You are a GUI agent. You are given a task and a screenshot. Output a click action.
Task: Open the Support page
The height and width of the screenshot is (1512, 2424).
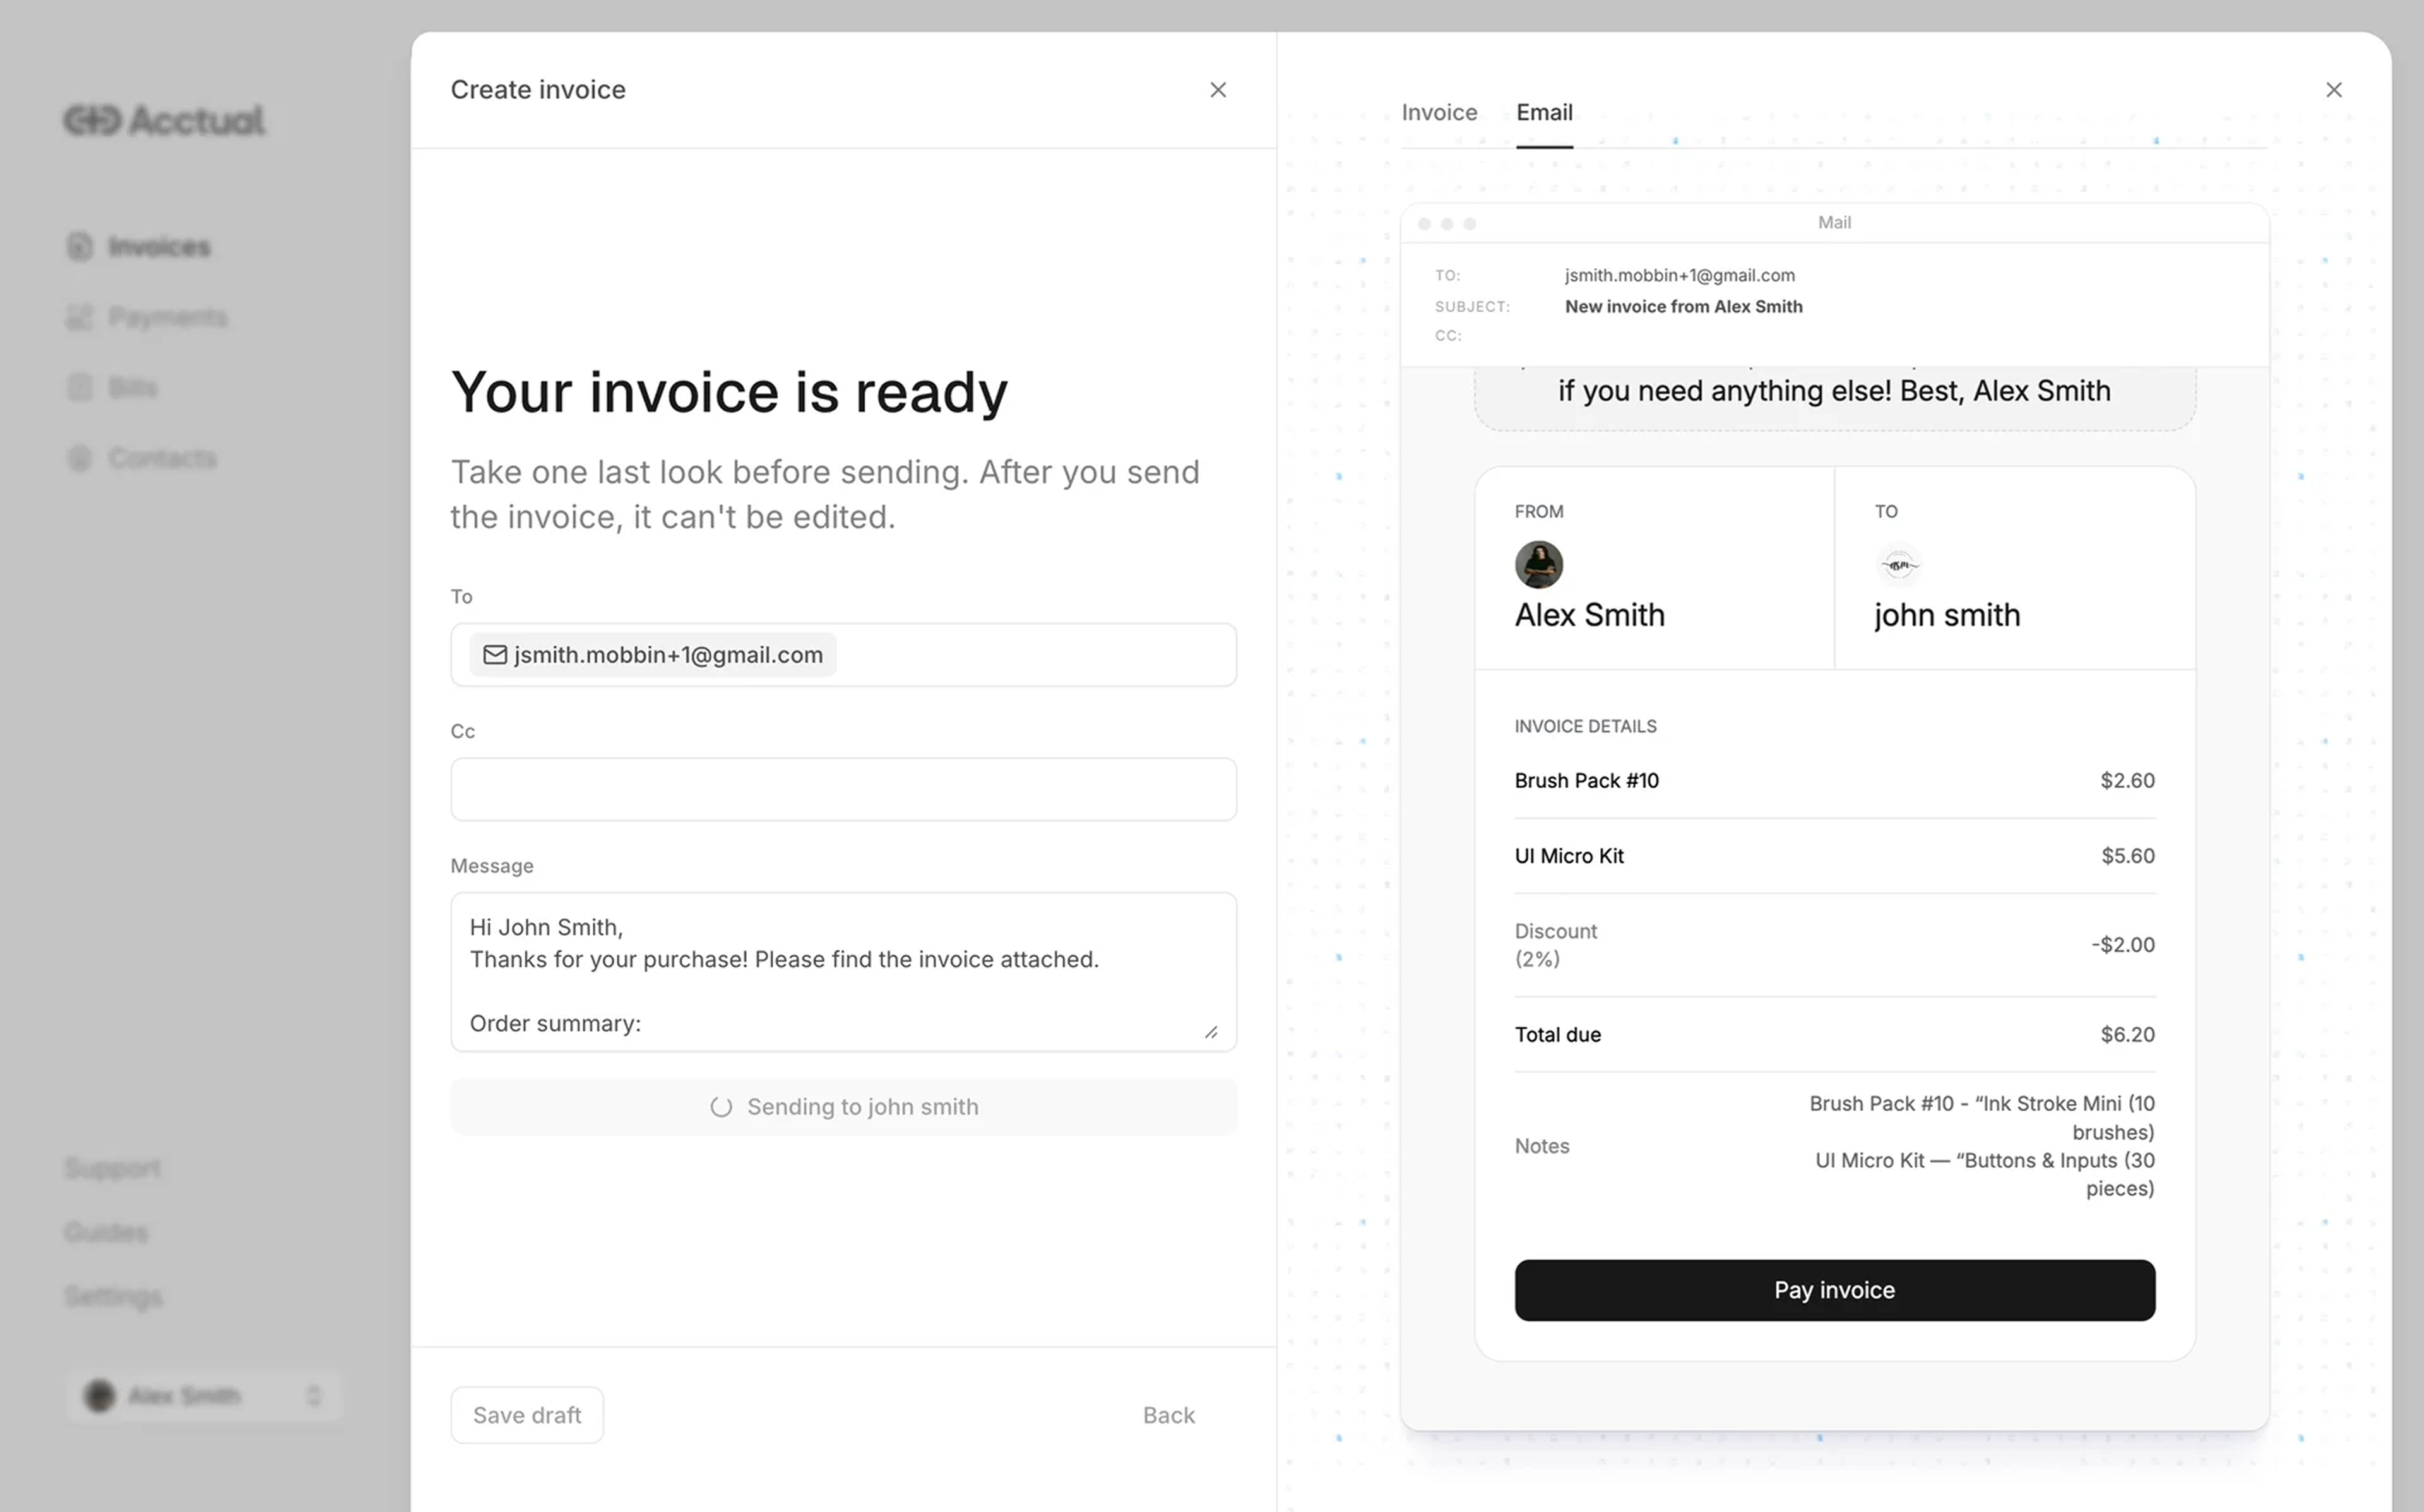click(x=112, y=1168)
